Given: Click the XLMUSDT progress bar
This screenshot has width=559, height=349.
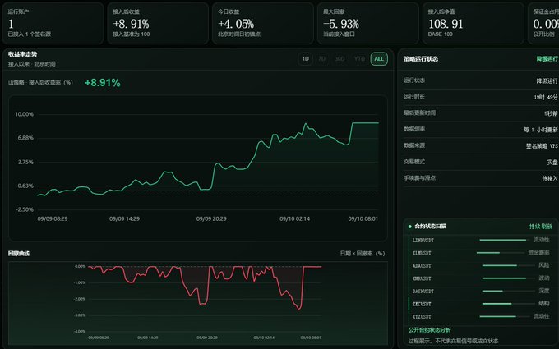Looking at the screenshot, I should pyautogui.click(x=500, y=253).
